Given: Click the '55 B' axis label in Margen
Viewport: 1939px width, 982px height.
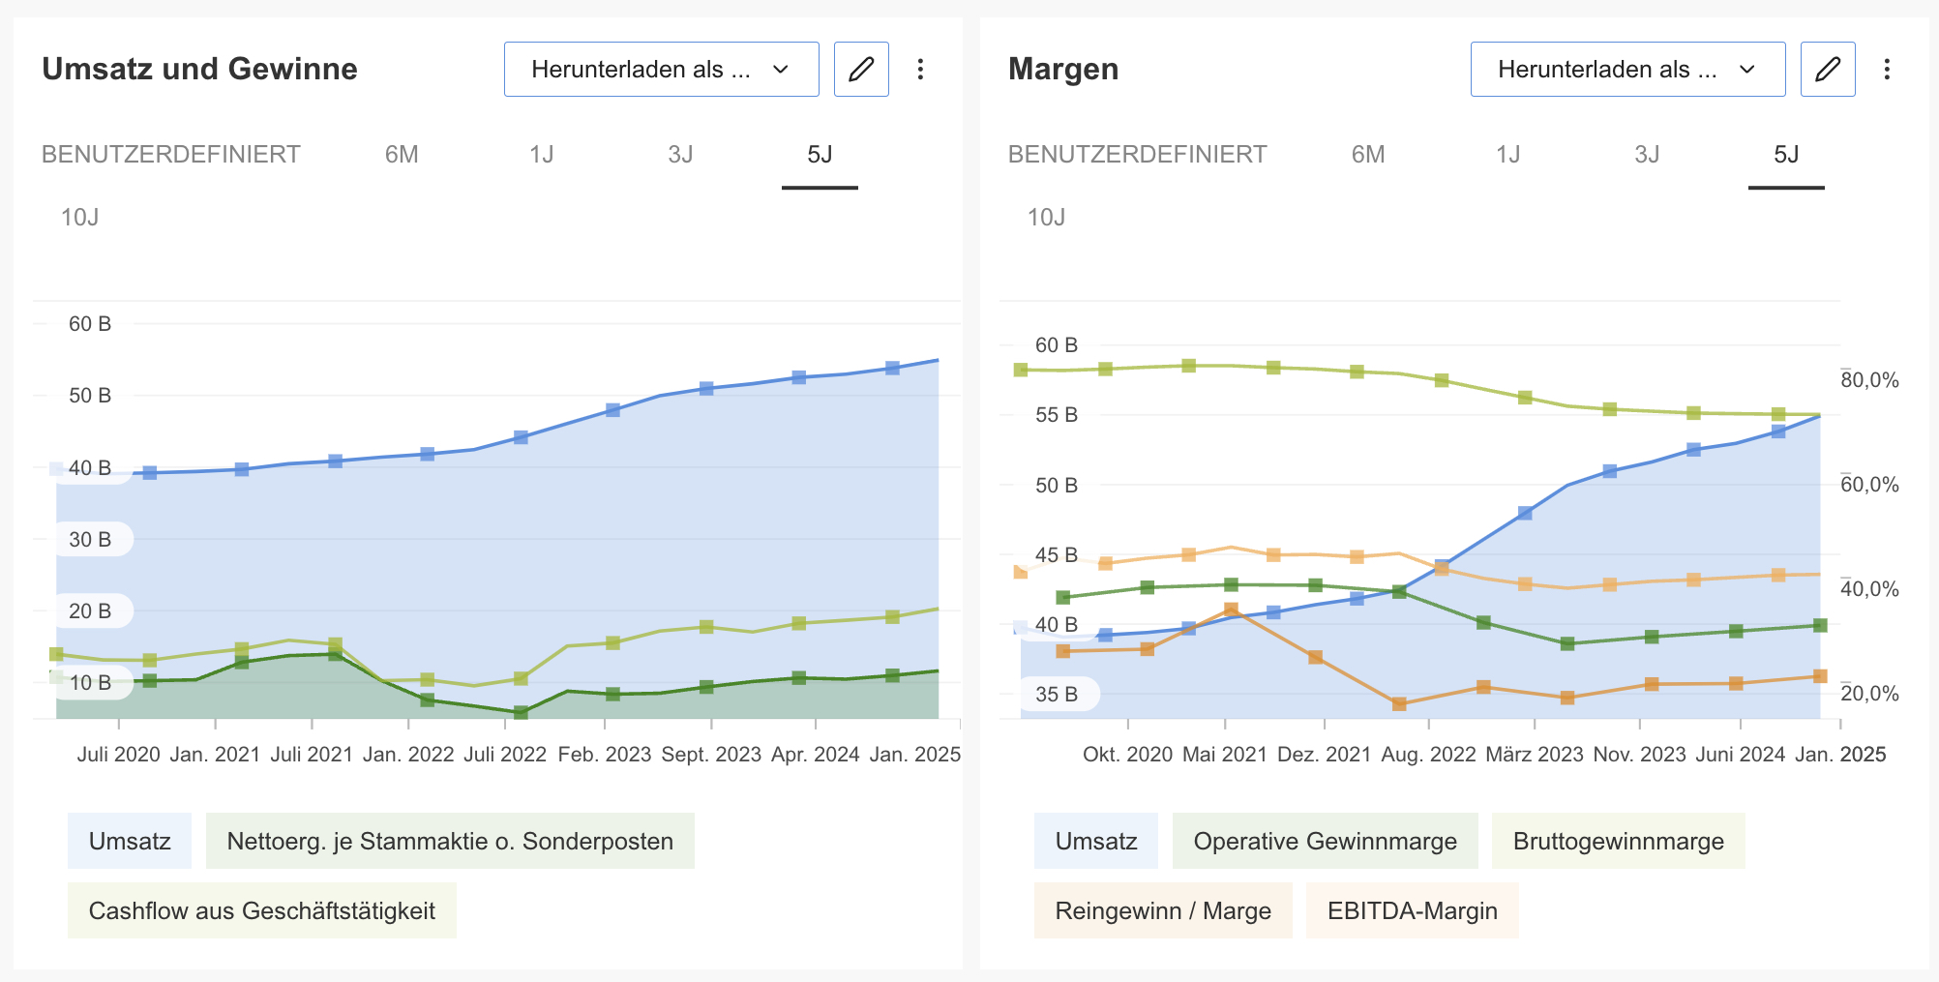Looking at the screenshot, I should (x=1057, y=415).
